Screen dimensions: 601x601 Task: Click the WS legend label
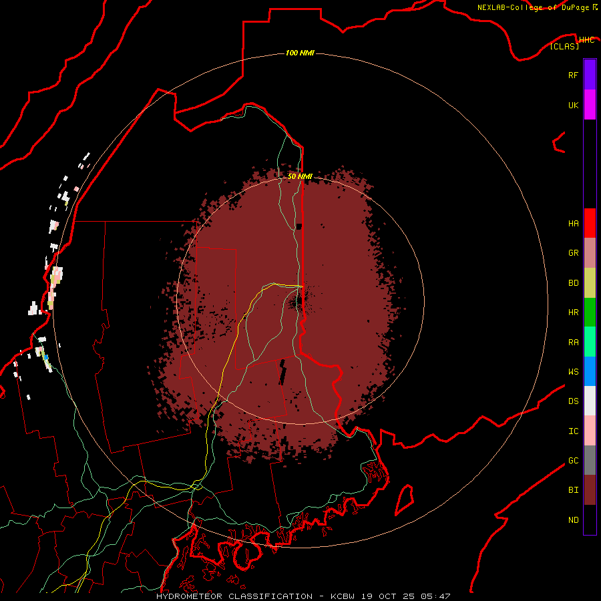pyautogui.click(x=573, y=372)
